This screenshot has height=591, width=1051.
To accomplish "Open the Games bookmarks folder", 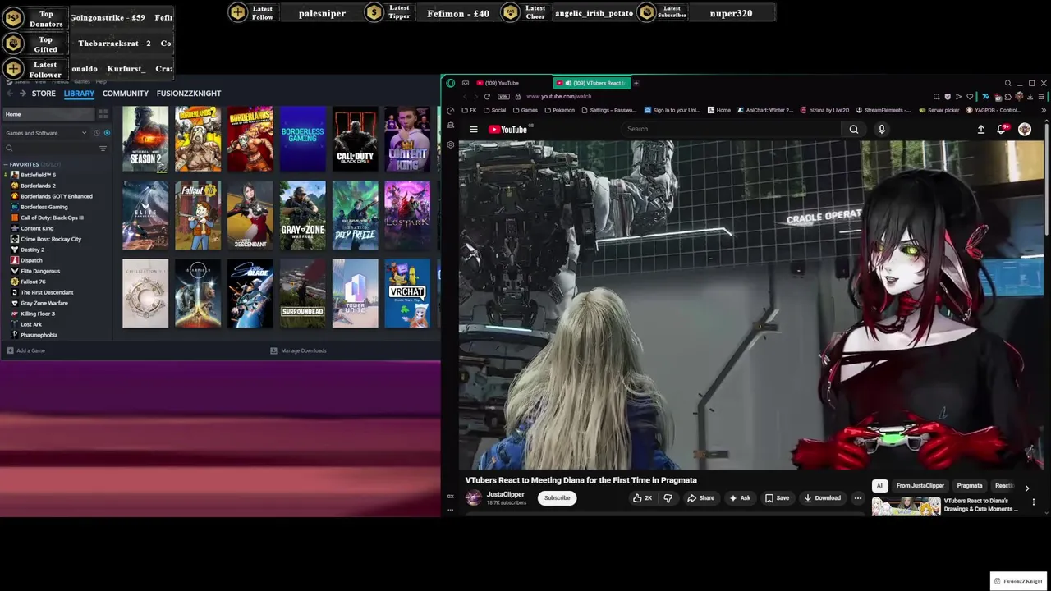I will [525, 110].
